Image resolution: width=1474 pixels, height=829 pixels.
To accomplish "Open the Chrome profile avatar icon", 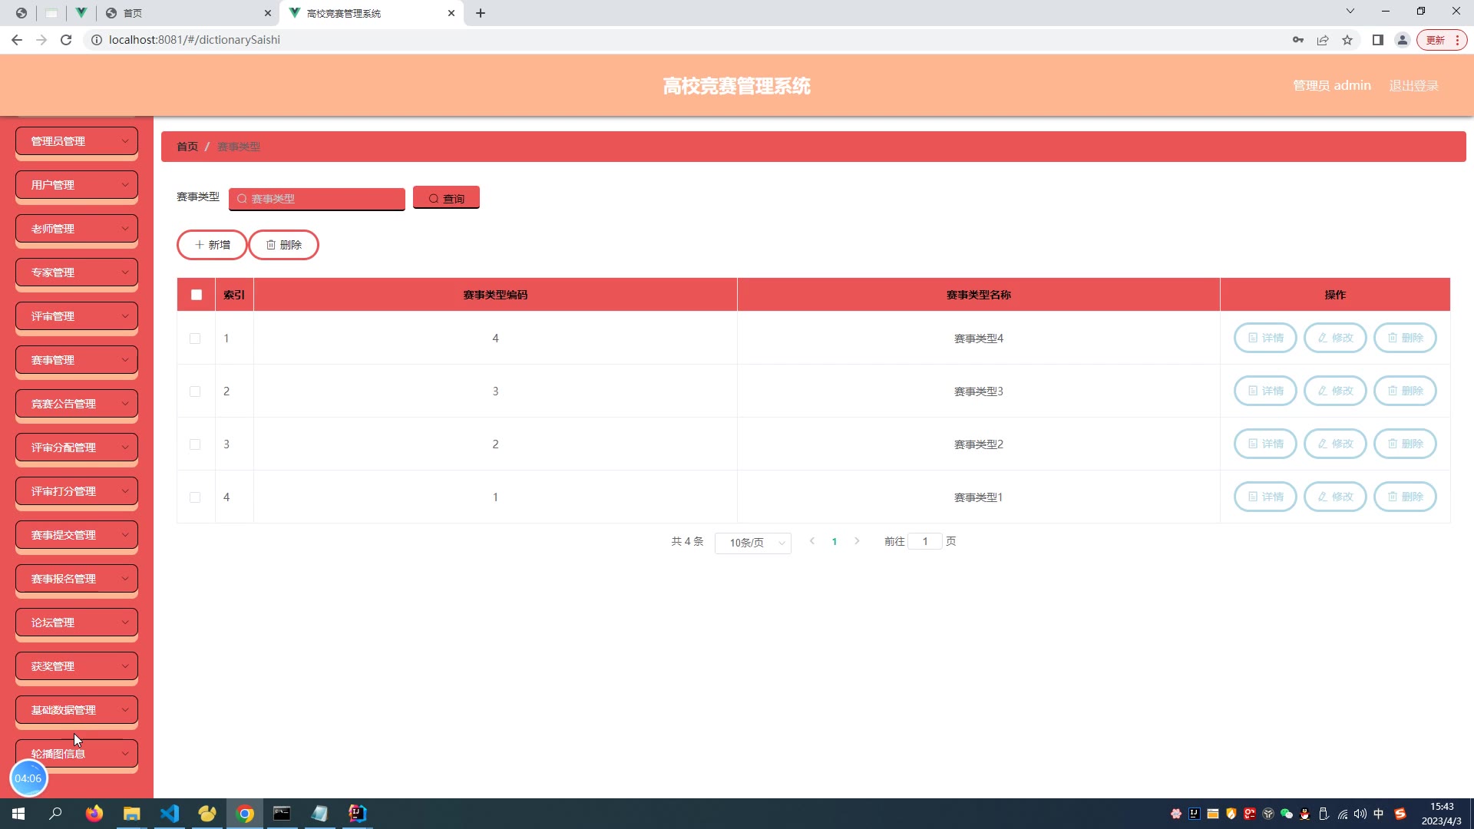I will pyautogui.click(x=1403, y=40).
